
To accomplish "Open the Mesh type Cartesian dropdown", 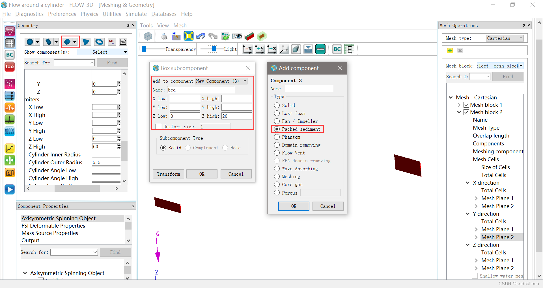I will coord(505,38).
